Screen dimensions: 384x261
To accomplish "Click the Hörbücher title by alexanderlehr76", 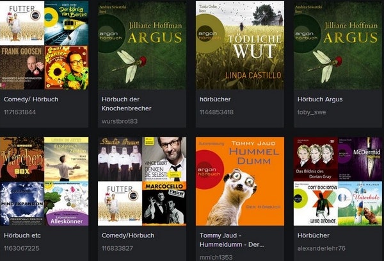I will (313, 235).
